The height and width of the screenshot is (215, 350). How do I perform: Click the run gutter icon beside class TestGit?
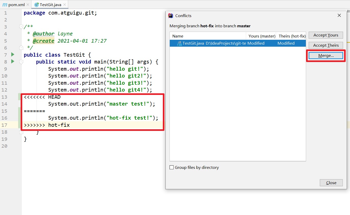[x=13, y=54]
